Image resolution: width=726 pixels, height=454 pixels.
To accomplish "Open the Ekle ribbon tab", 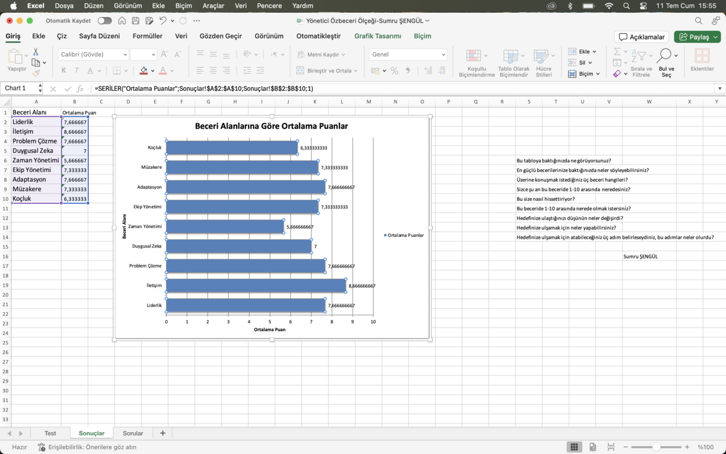I will [x=39, y=36].
